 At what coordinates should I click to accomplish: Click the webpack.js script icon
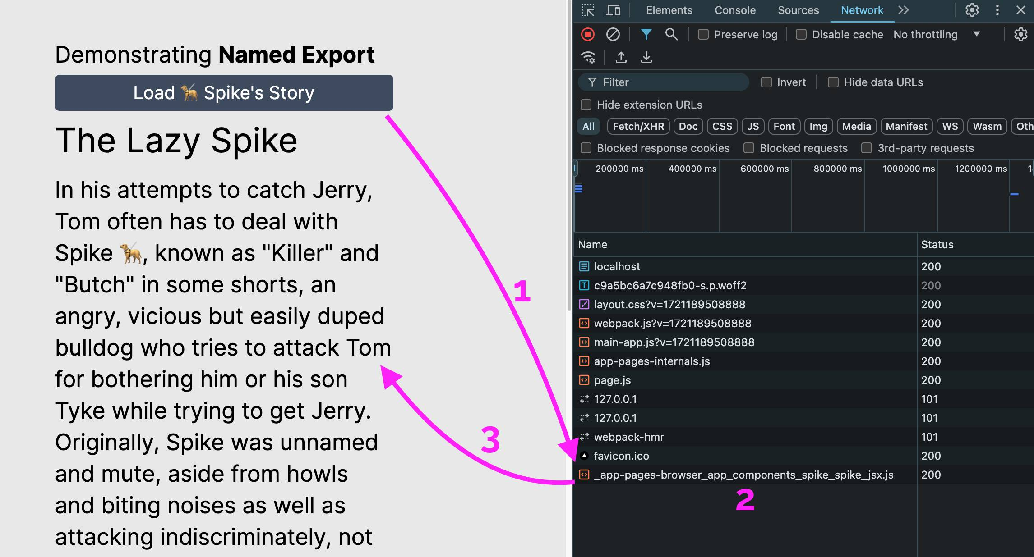tap(584, 323)
